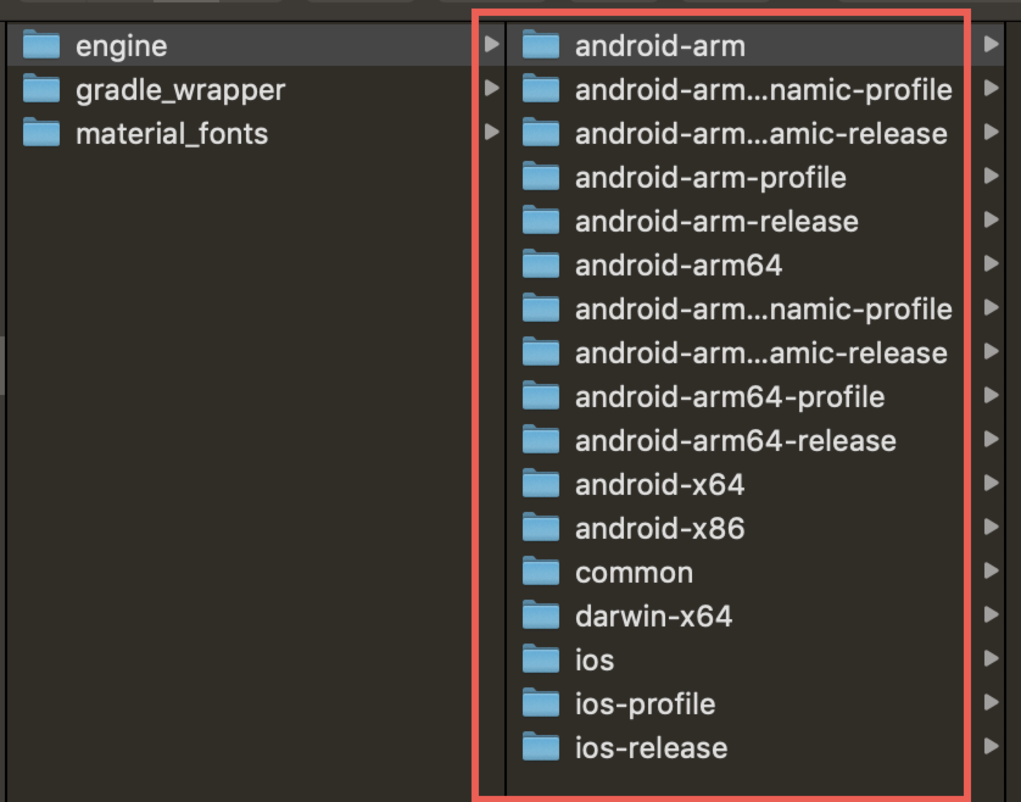Viewport: 1021px width, 802px height.
Task: Expand the engine folder arrow
Action: [x=492, y=44]
